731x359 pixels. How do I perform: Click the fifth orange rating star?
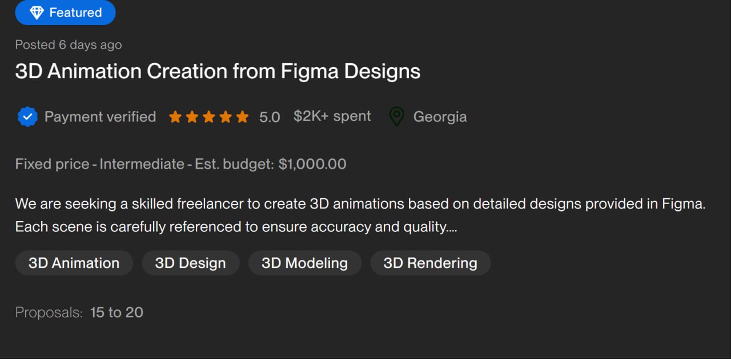243,117
